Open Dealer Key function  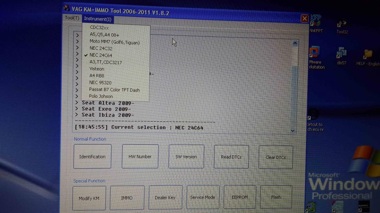click(x=165, y=197)
